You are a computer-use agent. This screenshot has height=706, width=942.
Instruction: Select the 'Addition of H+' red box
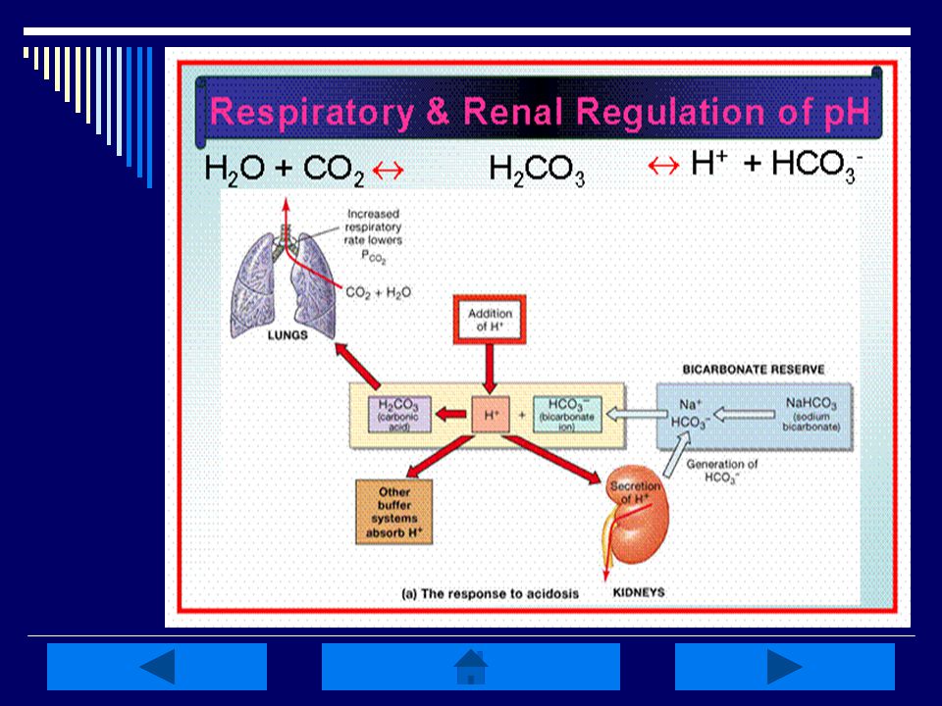(x=490, y=320)
